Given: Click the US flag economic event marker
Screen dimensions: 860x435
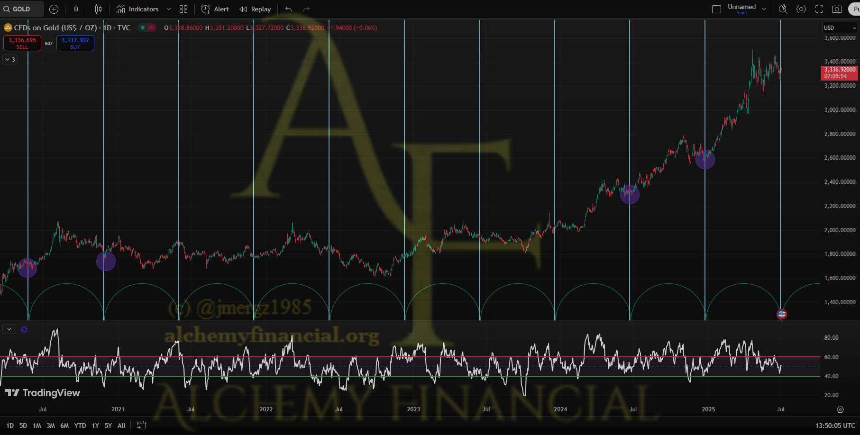Looking at the screenshot, I should click(782, 314).
